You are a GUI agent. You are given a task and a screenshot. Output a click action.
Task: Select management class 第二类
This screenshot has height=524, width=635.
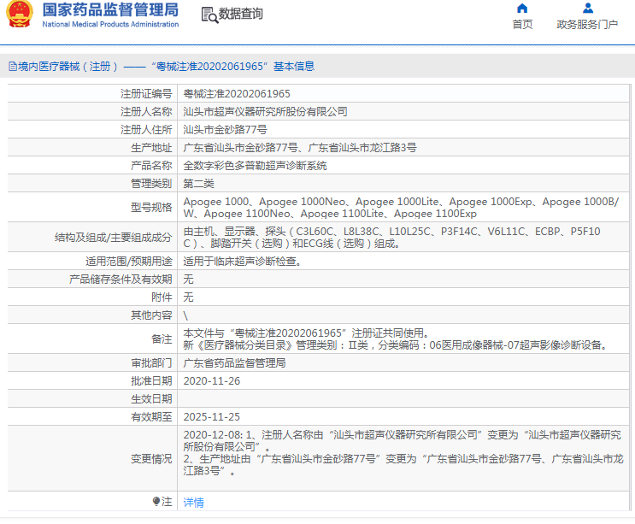point(198,184)
